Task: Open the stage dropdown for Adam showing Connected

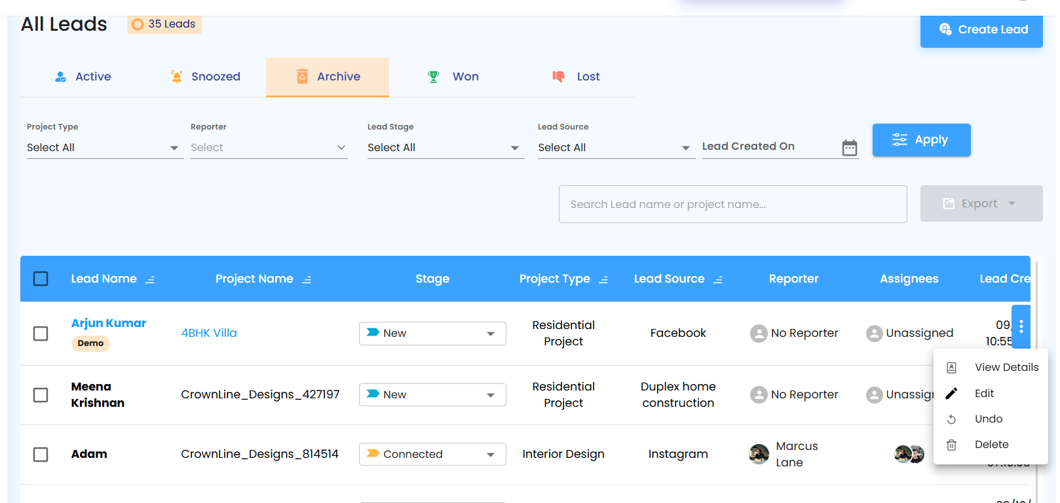Action: coord(432,454)
